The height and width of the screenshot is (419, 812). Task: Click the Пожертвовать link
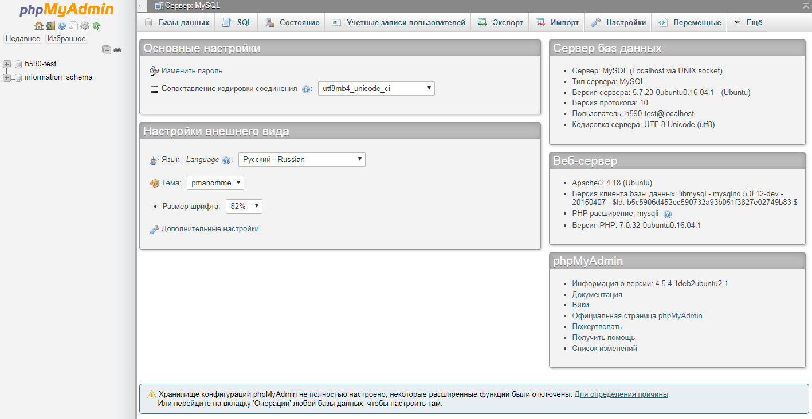click(x=597, y=327)
